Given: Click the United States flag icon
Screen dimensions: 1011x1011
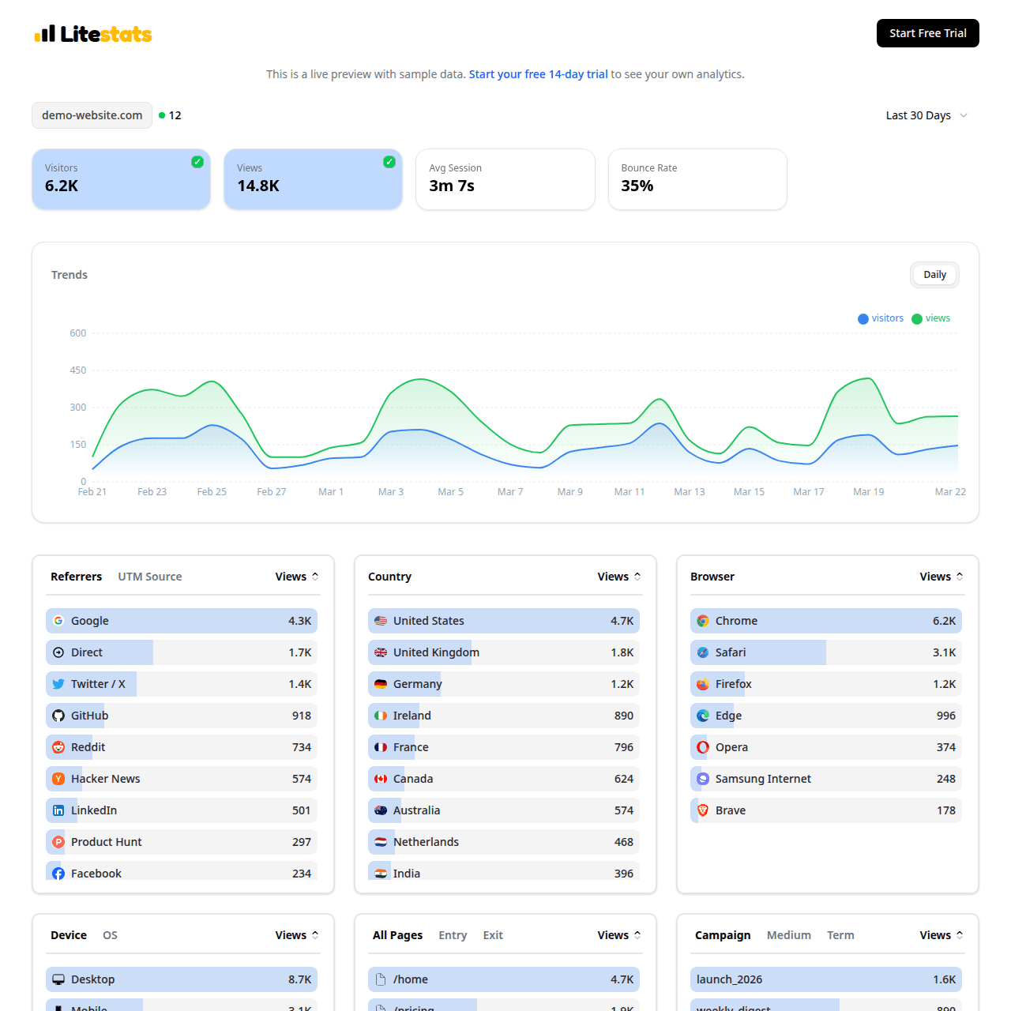Looking at the screenshot, I should click(x=381, y=621).
